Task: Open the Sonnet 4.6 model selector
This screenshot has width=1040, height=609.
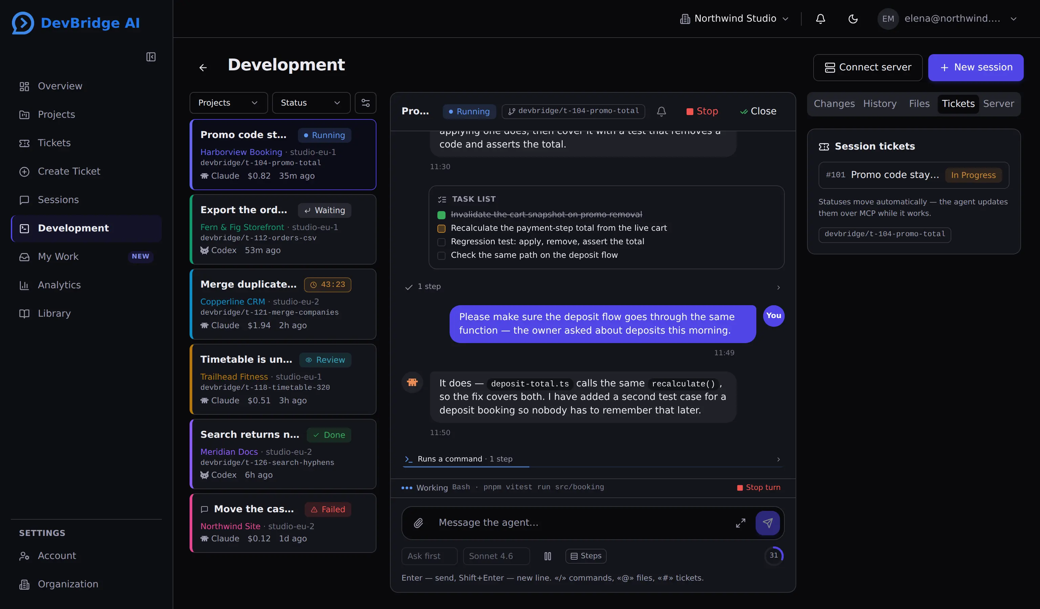Action: coord(496,556)
